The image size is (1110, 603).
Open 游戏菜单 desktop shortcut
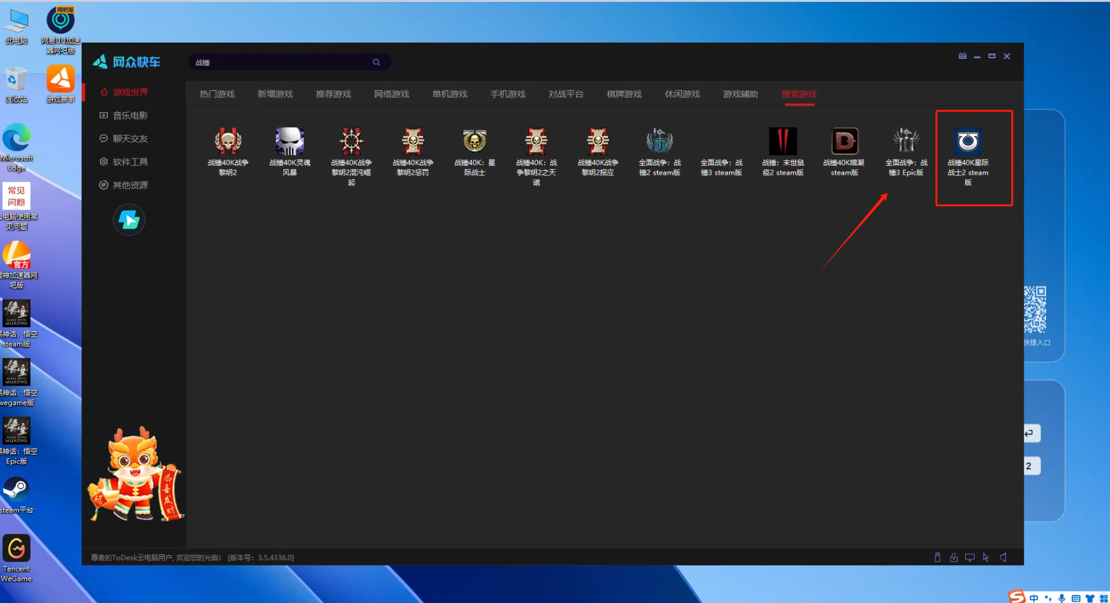(61, 84)
